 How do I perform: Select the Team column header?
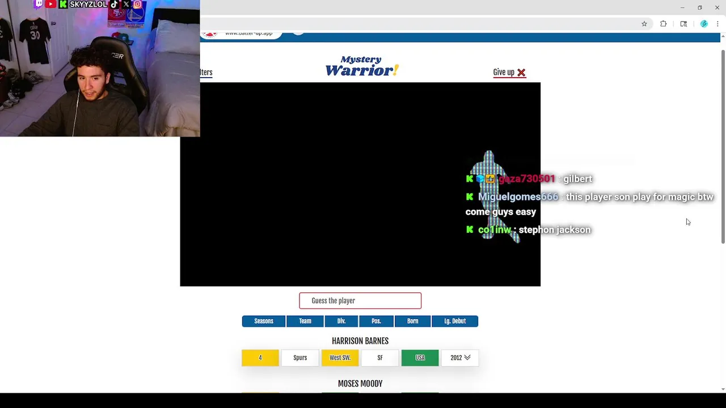305,321
